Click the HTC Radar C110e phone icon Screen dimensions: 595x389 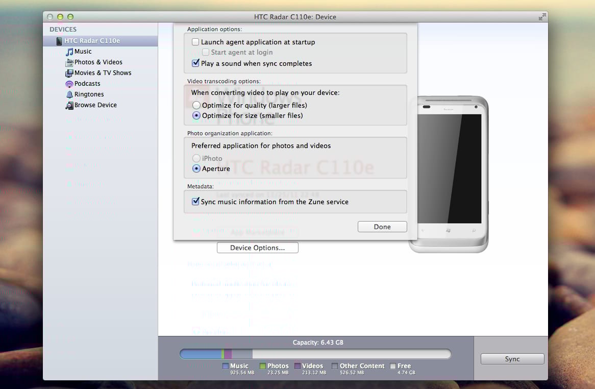pos(59,41)
